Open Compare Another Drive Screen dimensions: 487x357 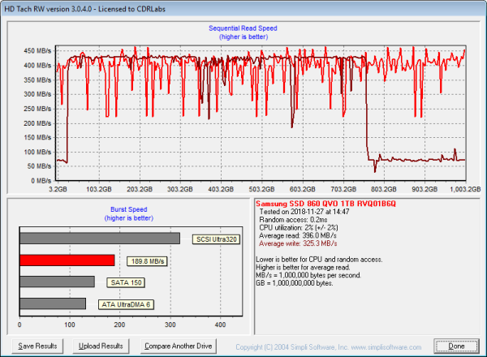pos(178,346)
